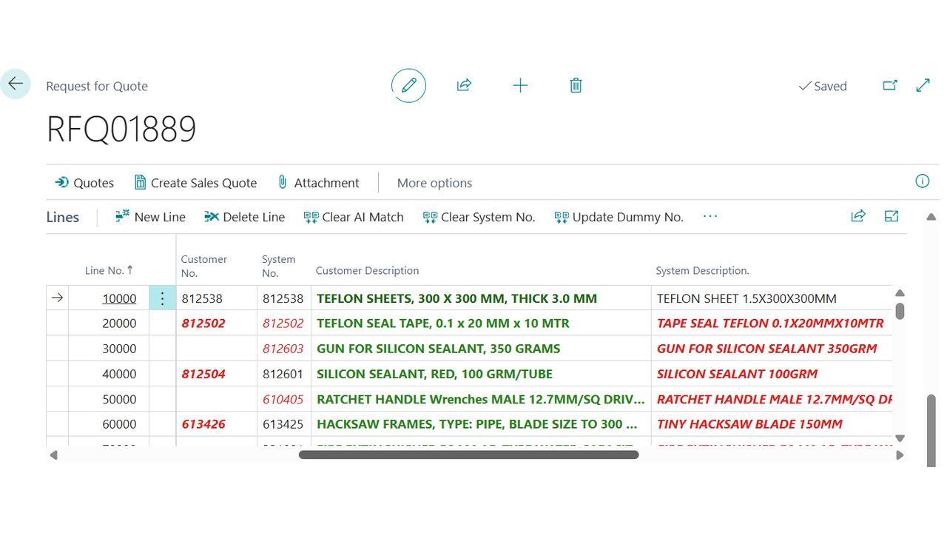Open Customer Description column header menu
Image resolution: width=947 pixels, height=533 pixels.
tap(368, 271)
